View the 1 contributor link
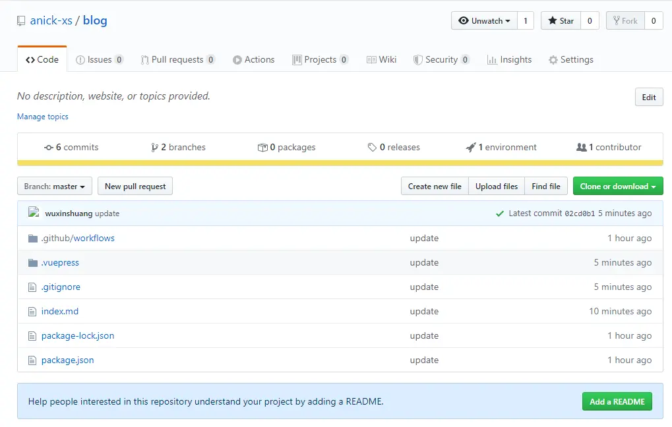The image size is (672, 427). tap(609, 148)
